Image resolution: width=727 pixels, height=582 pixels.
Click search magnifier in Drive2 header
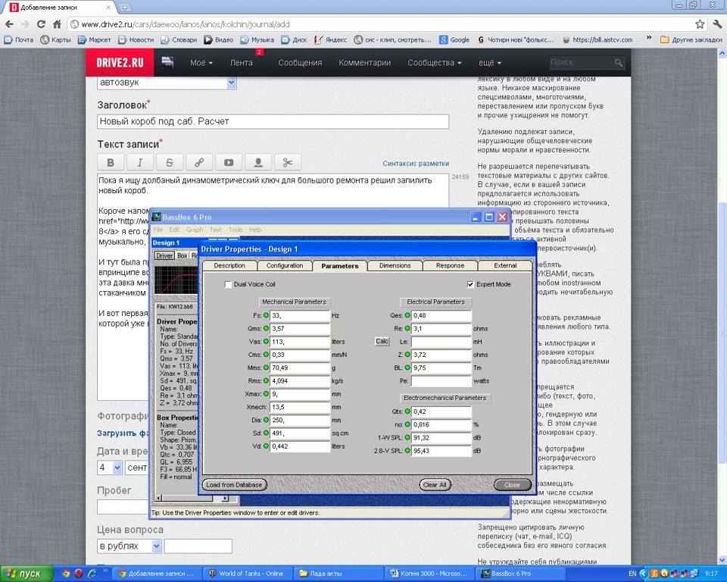(618, 63)
